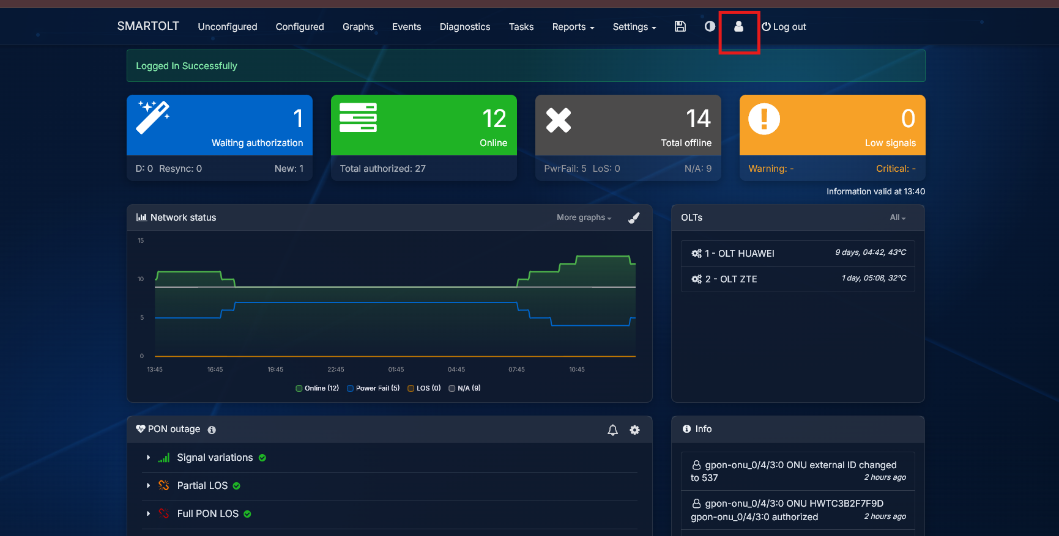Viewport: 1059px width, 536px height.
Task: Click "PwrFail: 5" text
Action: 565,169
